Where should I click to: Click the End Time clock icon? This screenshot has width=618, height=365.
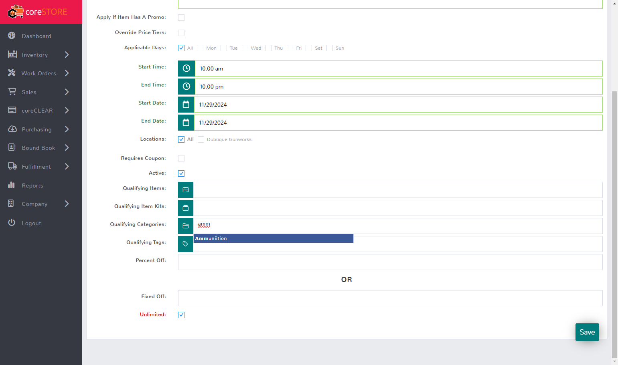[186, 87]
